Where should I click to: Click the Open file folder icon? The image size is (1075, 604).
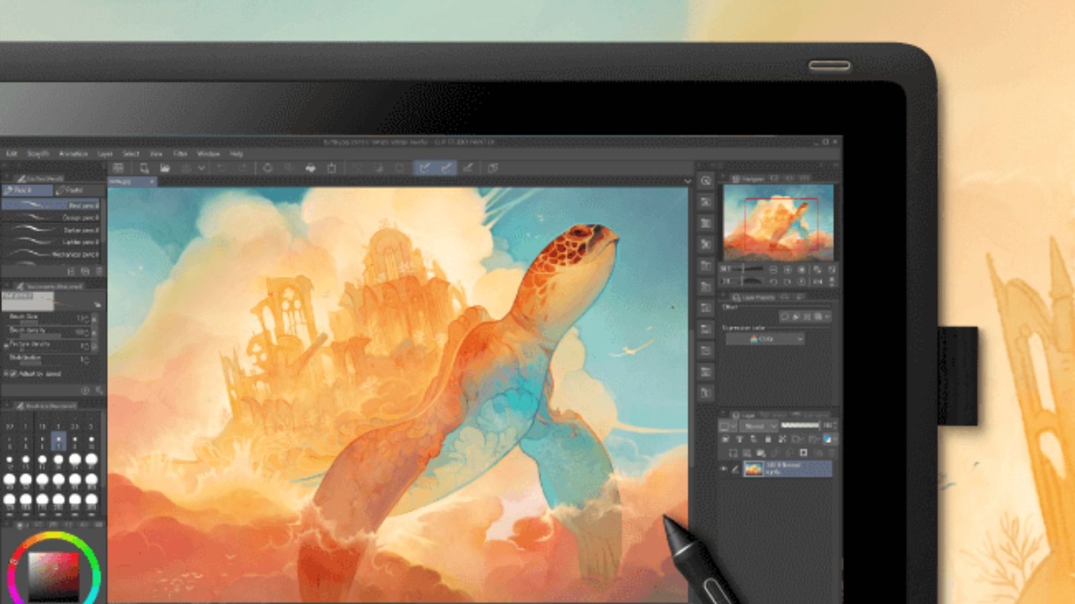coord(165,168)
